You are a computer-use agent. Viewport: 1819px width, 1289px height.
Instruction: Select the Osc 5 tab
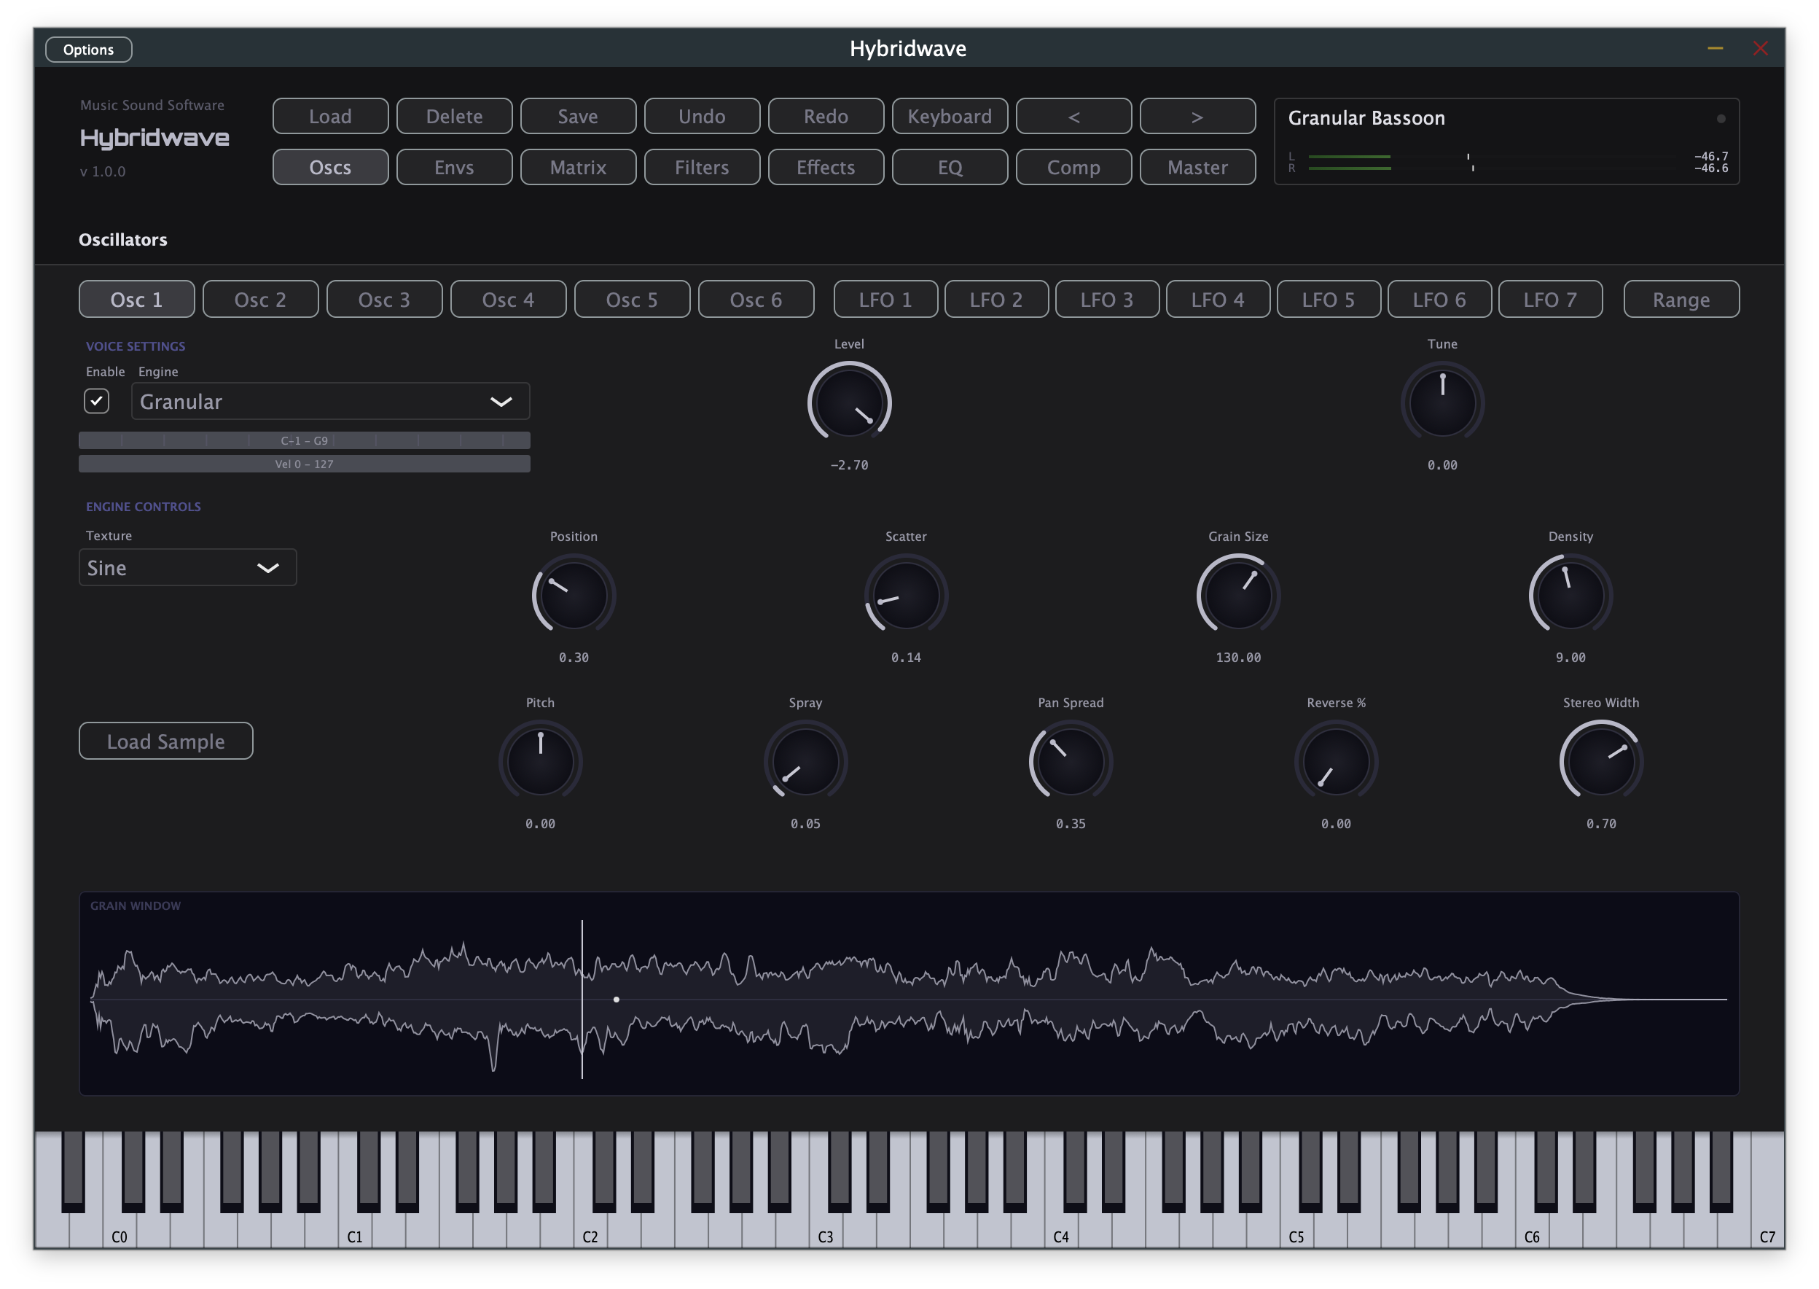pyautogui.click(x=631, y=299)
